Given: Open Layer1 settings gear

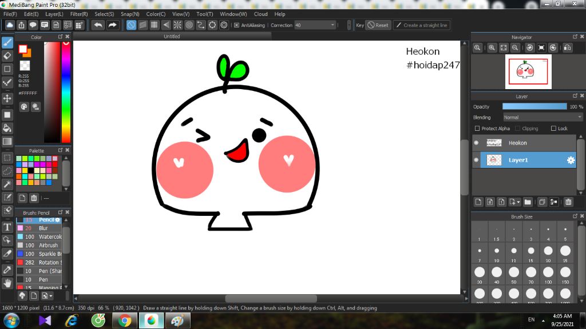Looking at the screenshot, I should click(x=571, y=161).
